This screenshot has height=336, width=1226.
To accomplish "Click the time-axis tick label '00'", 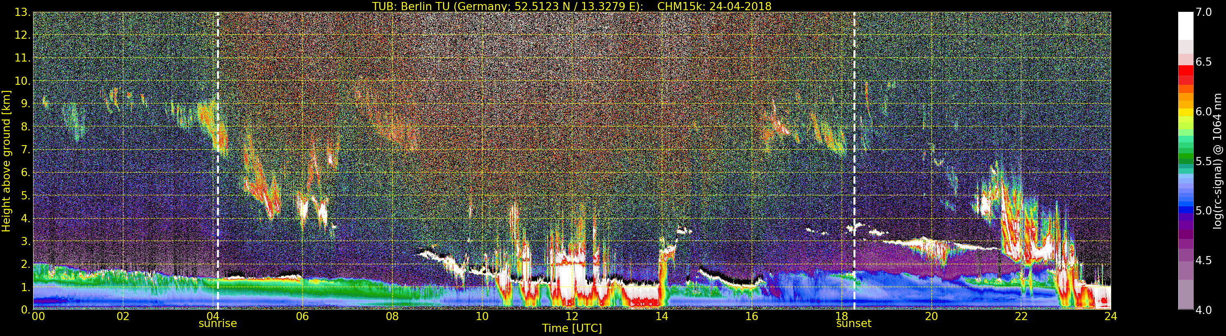I will tap(38, 316).
